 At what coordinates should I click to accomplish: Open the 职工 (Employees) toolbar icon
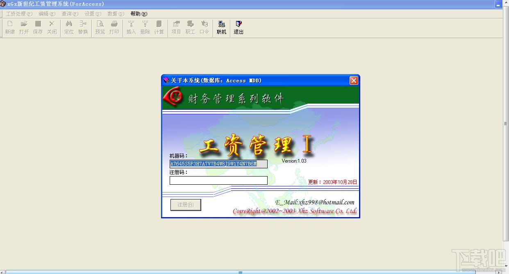(190, 27)
